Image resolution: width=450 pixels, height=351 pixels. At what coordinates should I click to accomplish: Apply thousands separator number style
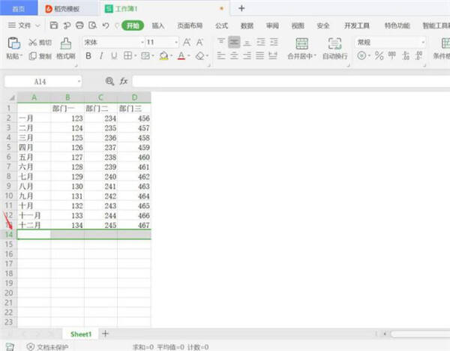392,55
